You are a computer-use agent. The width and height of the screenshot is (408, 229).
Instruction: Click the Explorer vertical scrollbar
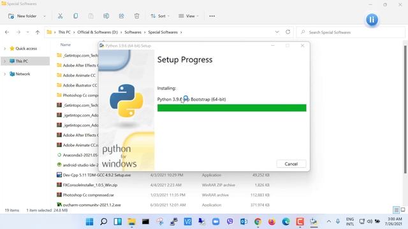point(405,109)
